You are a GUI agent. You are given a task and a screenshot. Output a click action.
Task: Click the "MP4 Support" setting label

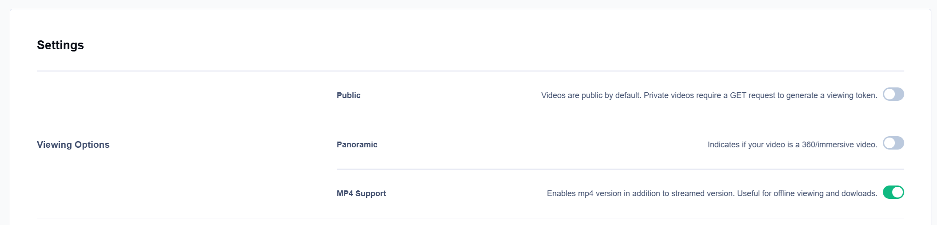(x=361, y=193)
